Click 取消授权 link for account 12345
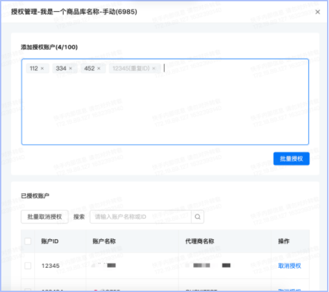The image size is (329, 292). [289, 266]
